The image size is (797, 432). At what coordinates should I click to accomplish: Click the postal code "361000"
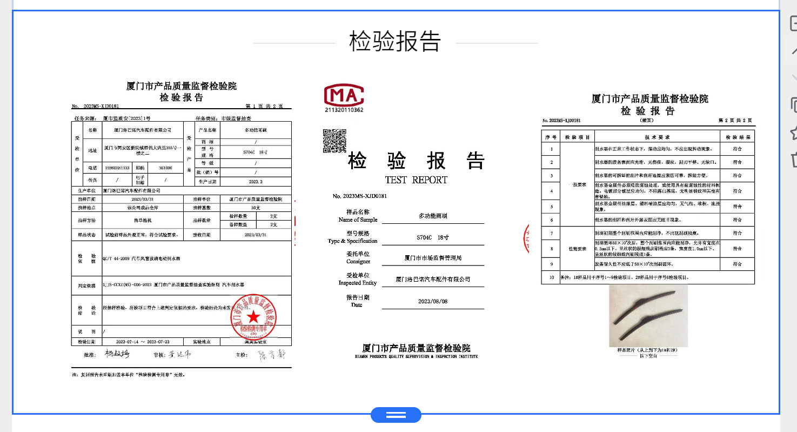pyautogui.click(x=165, y=168)
